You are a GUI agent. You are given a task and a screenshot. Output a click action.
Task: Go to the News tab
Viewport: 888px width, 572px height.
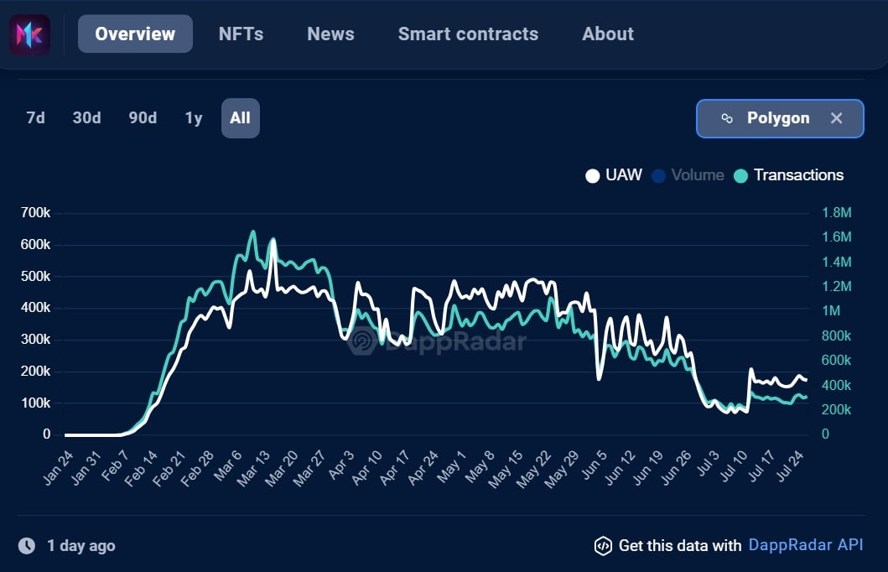click(x=330, y=34)
